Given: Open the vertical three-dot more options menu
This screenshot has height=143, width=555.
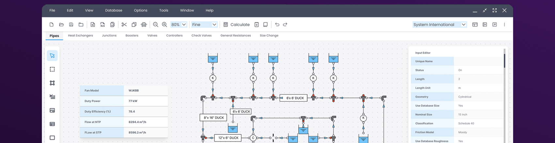Looking at the screenshot, I should (504, 24).
